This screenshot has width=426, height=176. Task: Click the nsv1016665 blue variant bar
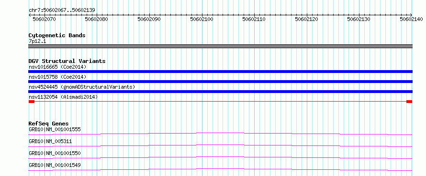pos(220,72)
